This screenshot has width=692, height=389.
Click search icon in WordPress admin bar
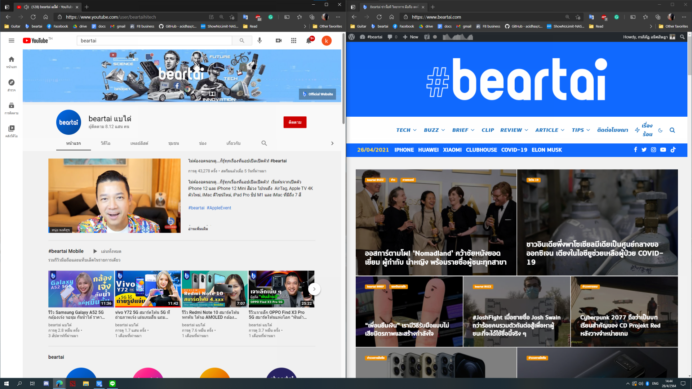pyautogui.click(x=682, y=37)
